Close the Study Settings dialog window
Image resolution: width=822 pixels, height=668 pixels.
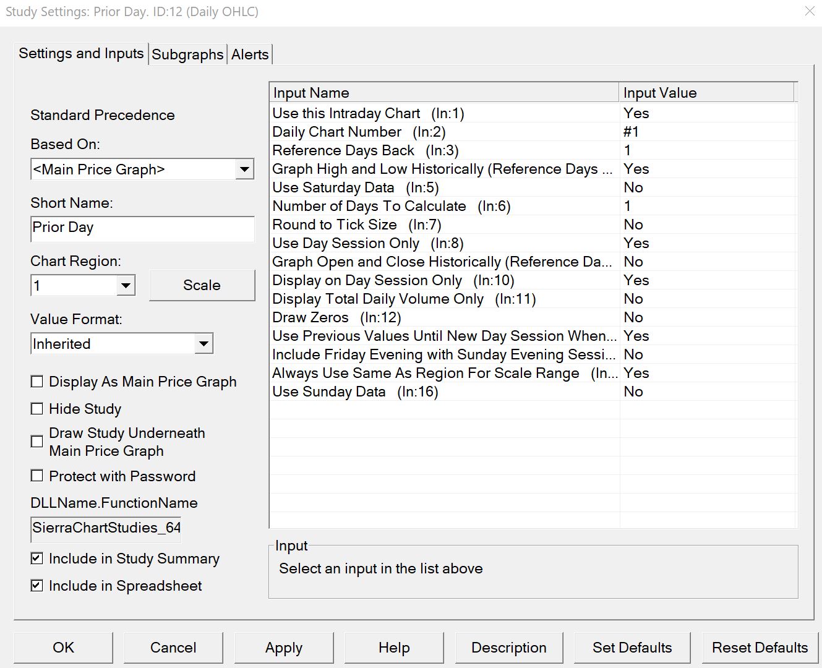[809, 12]
